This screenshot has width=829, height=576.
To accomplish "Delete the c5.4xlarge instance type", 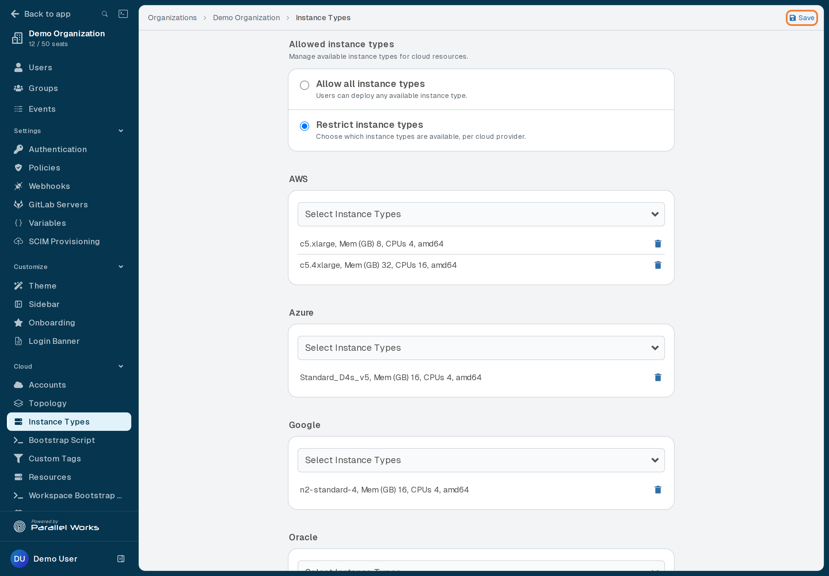I will click(x=658, y=265).
